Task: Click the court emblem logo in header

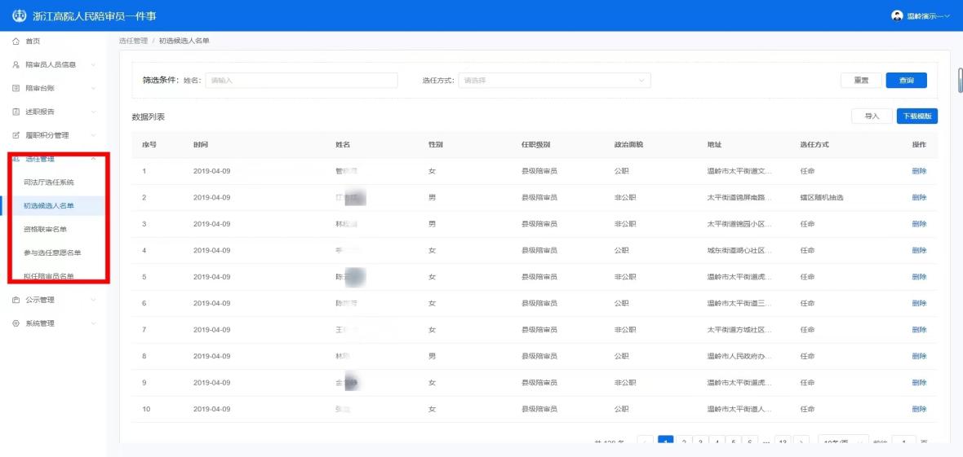Action: click(19, 16)
